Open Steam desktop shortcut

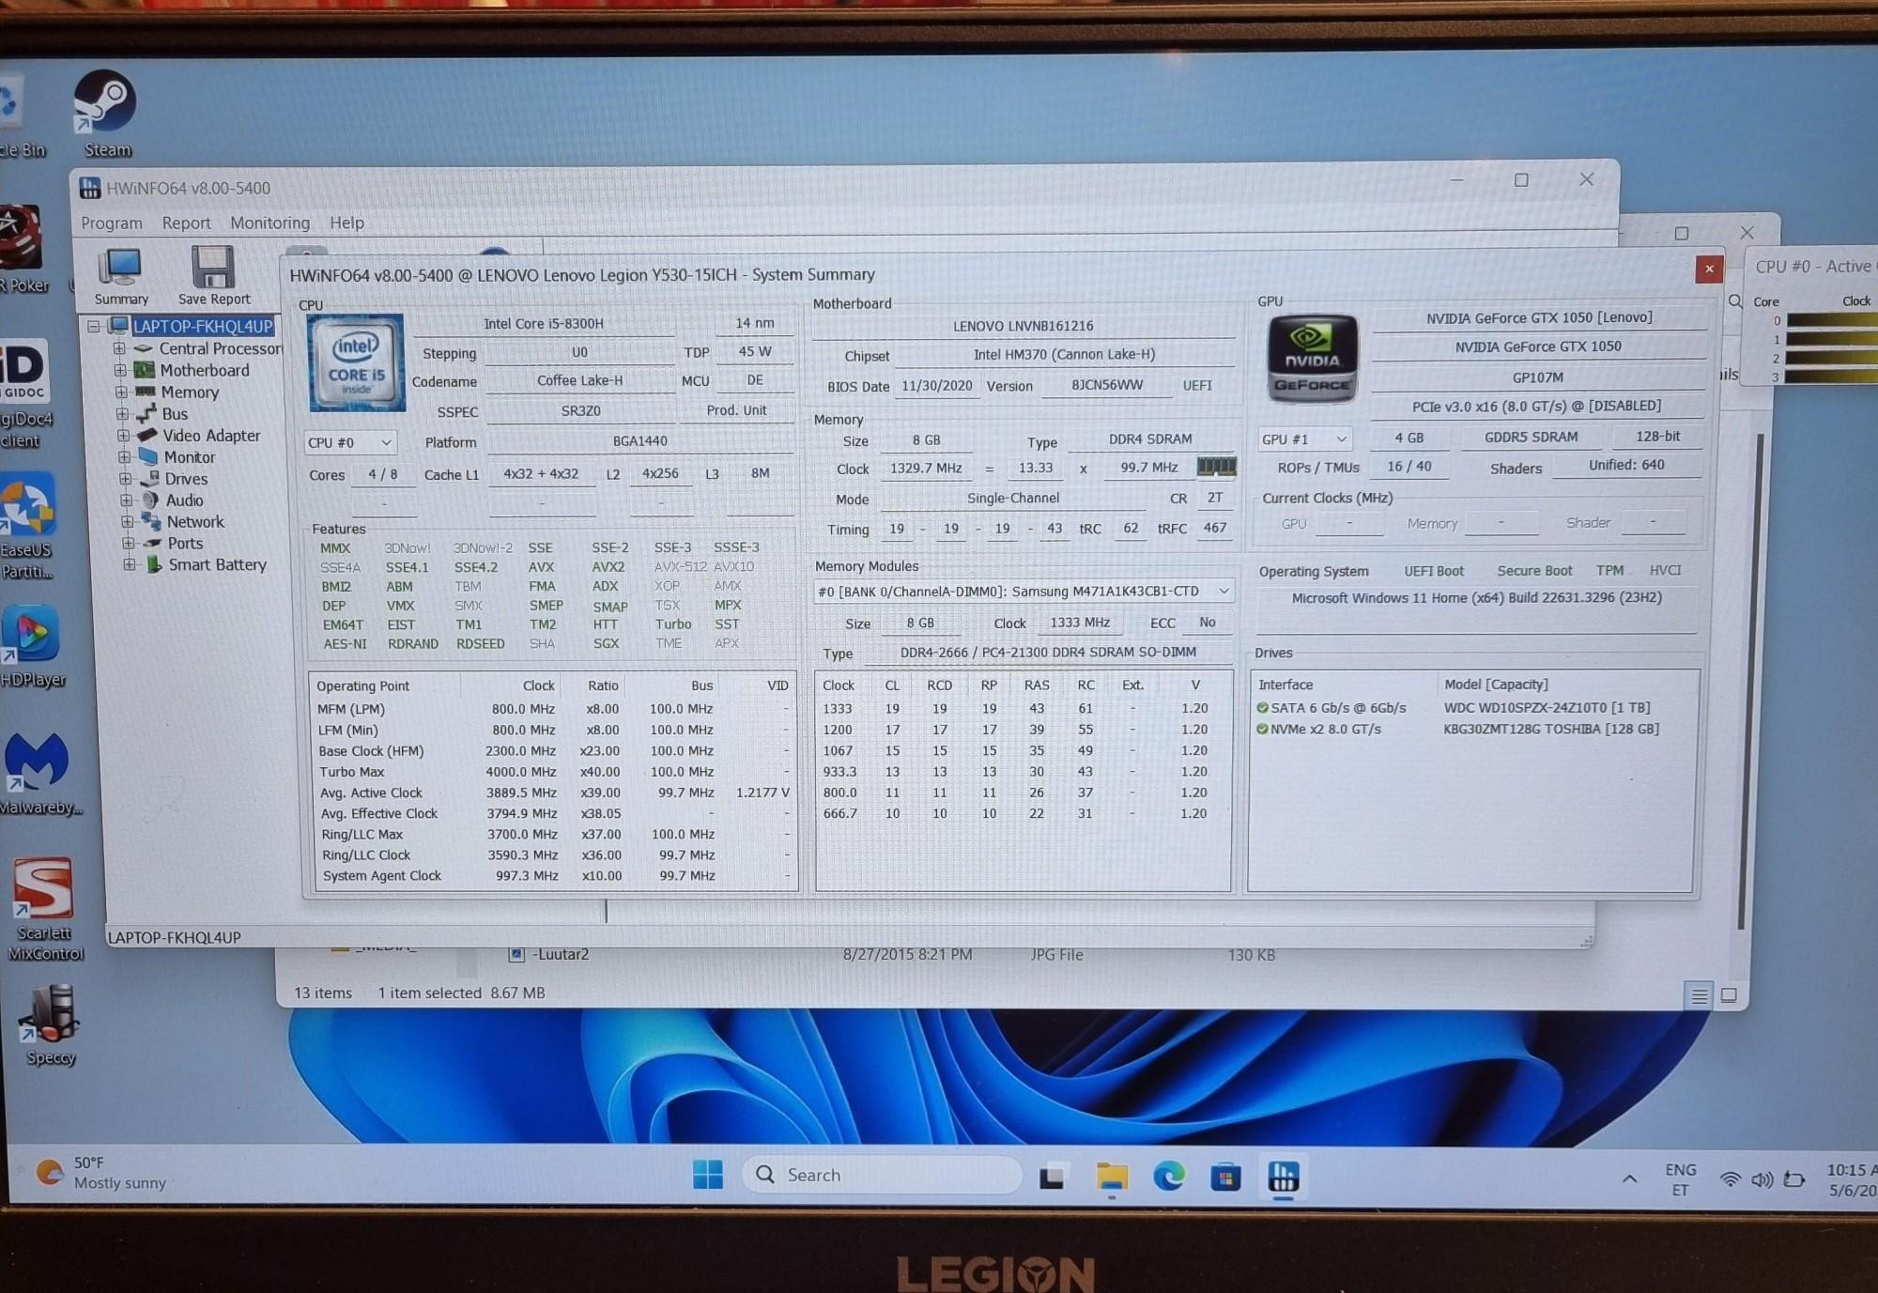[x=106, y=115]
